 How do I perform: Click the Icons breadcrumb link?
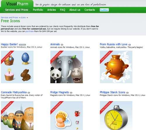(x=23, y=18)
